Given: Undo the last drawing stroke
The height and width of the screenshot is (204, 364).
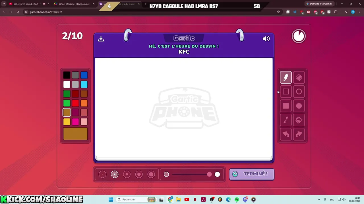Looking at the screenshot, I should pyautogui.click(x=286, y=135).
